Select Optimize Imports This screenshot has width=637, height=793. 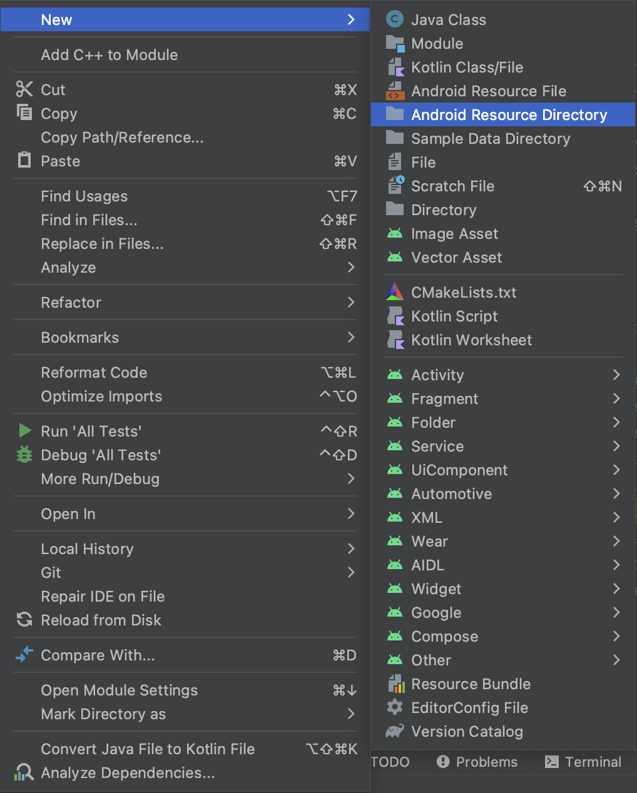point(185,396)
